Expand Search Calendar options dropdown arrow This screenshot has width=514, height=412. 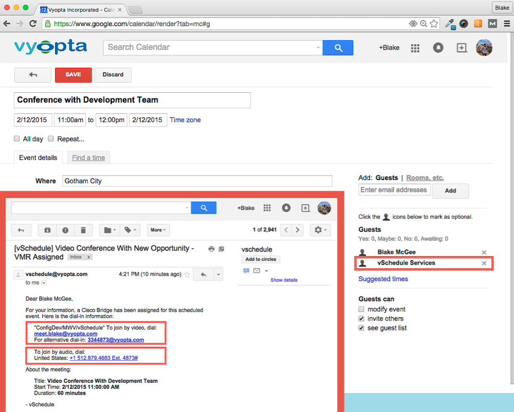pyautogui.click(x=318, y=47)
